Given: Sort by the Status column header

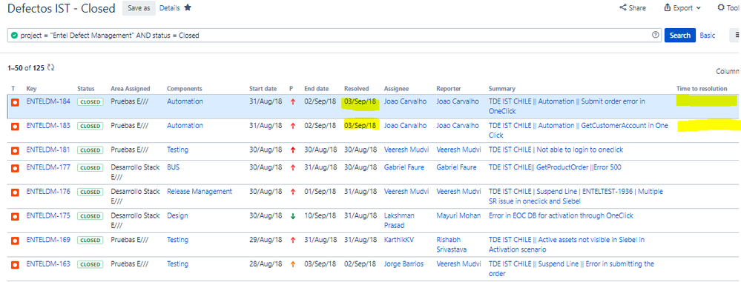Looking at the screenshot, I should 85,89.
